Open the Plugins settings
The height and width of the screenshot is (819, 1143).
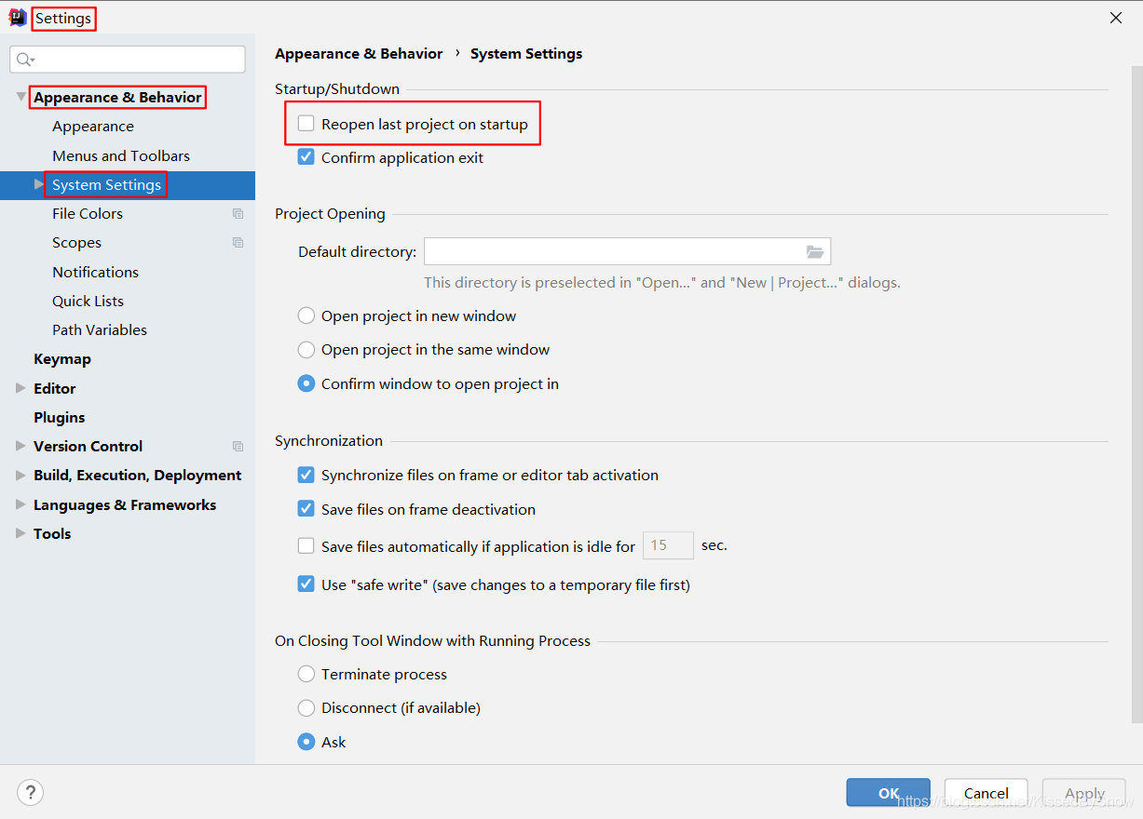(x=60, y=417)
